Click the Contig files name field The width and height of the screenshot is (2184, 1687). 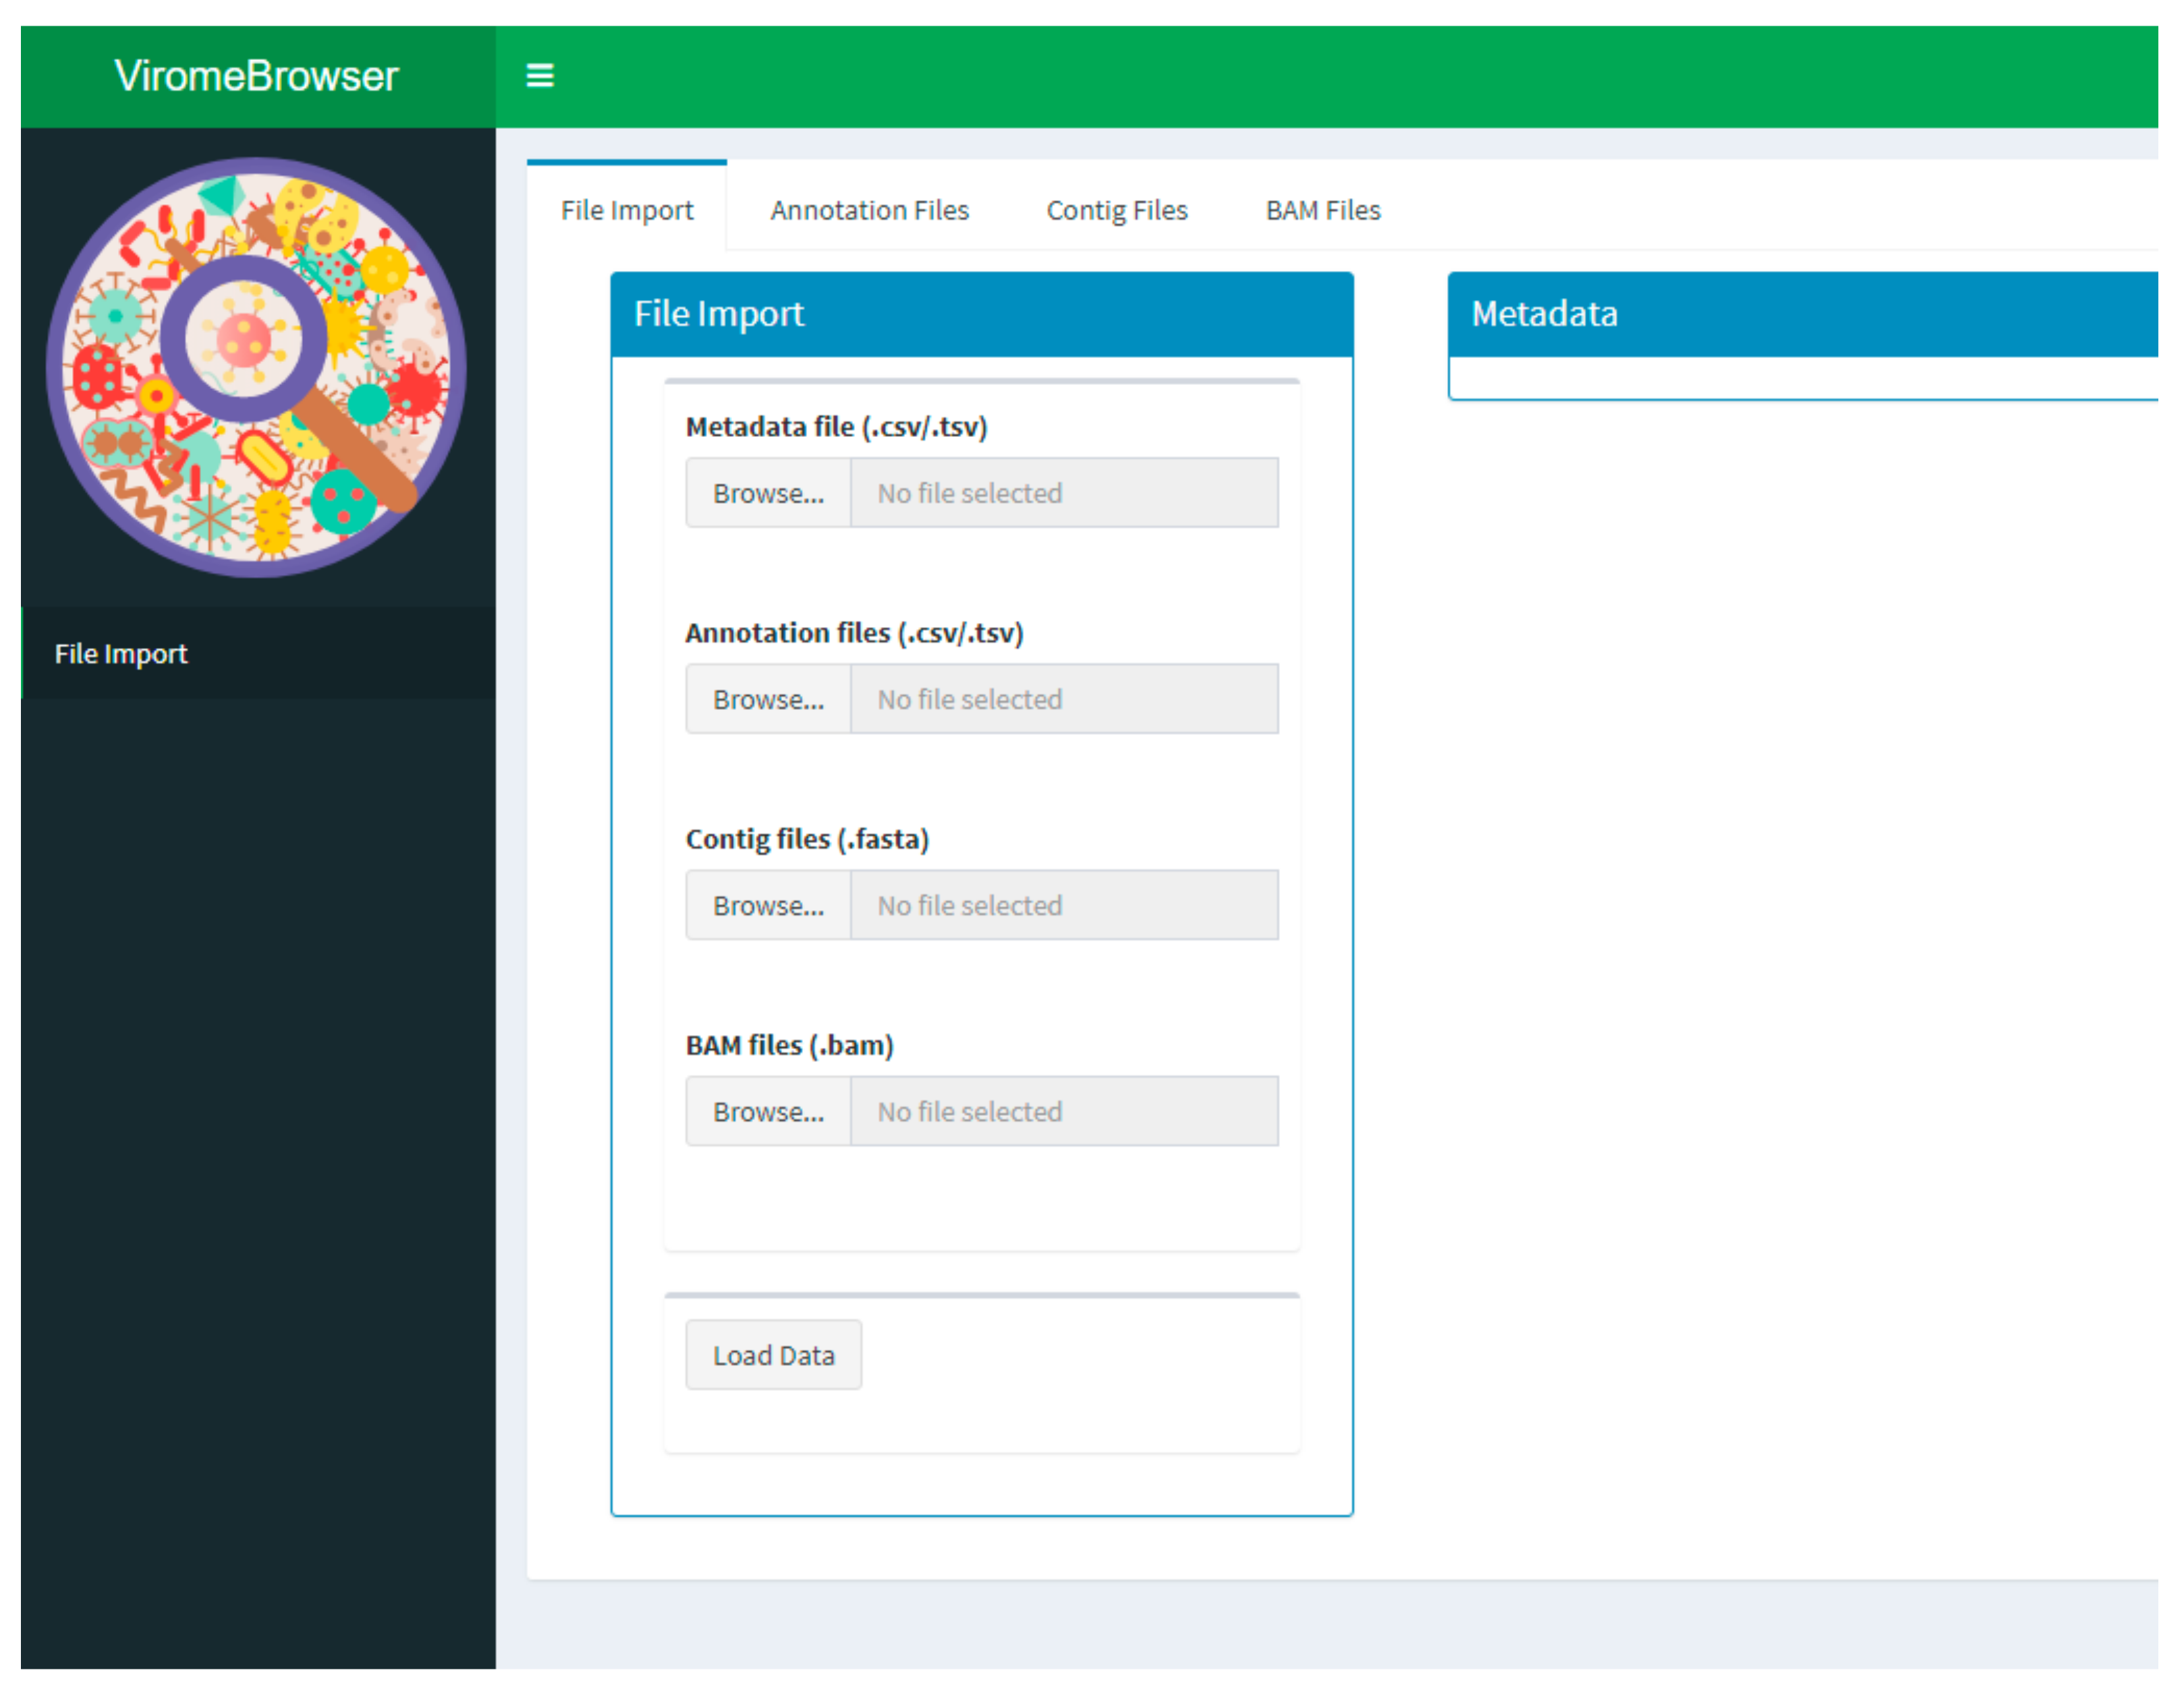tap(1063, 904)
